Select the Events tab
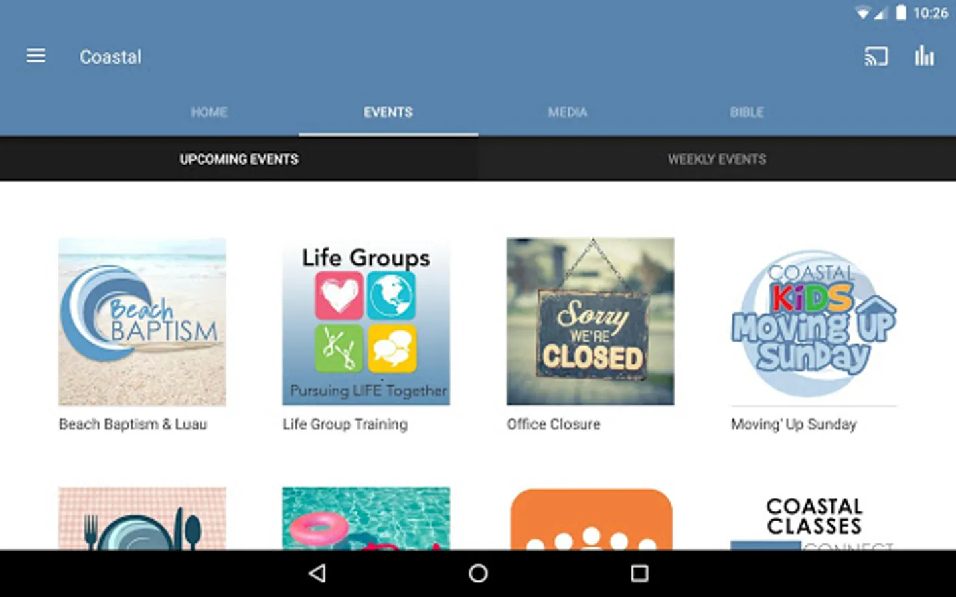 point(388,113)
